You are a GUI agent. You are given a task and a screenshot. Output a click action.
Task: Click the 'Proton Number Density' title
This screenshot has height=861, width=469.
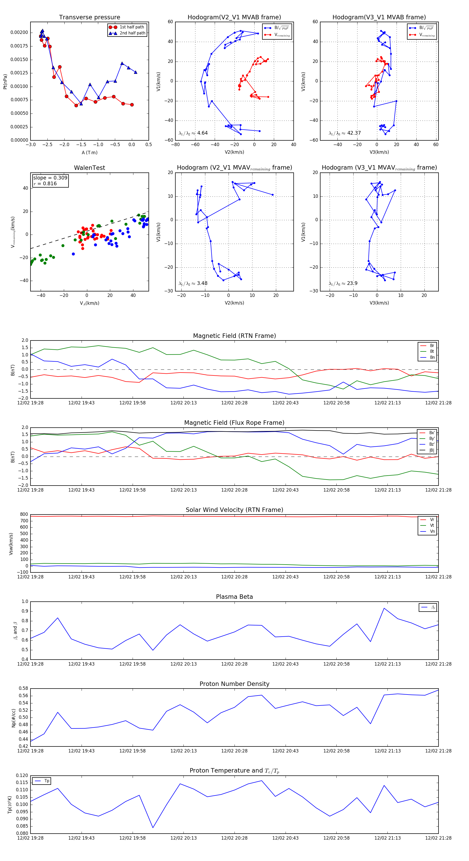click(234, 684)
